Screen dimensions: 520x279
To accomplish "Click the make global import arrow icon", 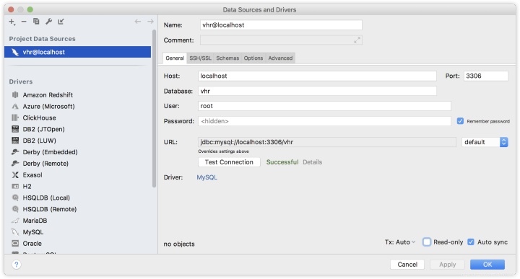I will pyautogui.click(x=61, y=22).
